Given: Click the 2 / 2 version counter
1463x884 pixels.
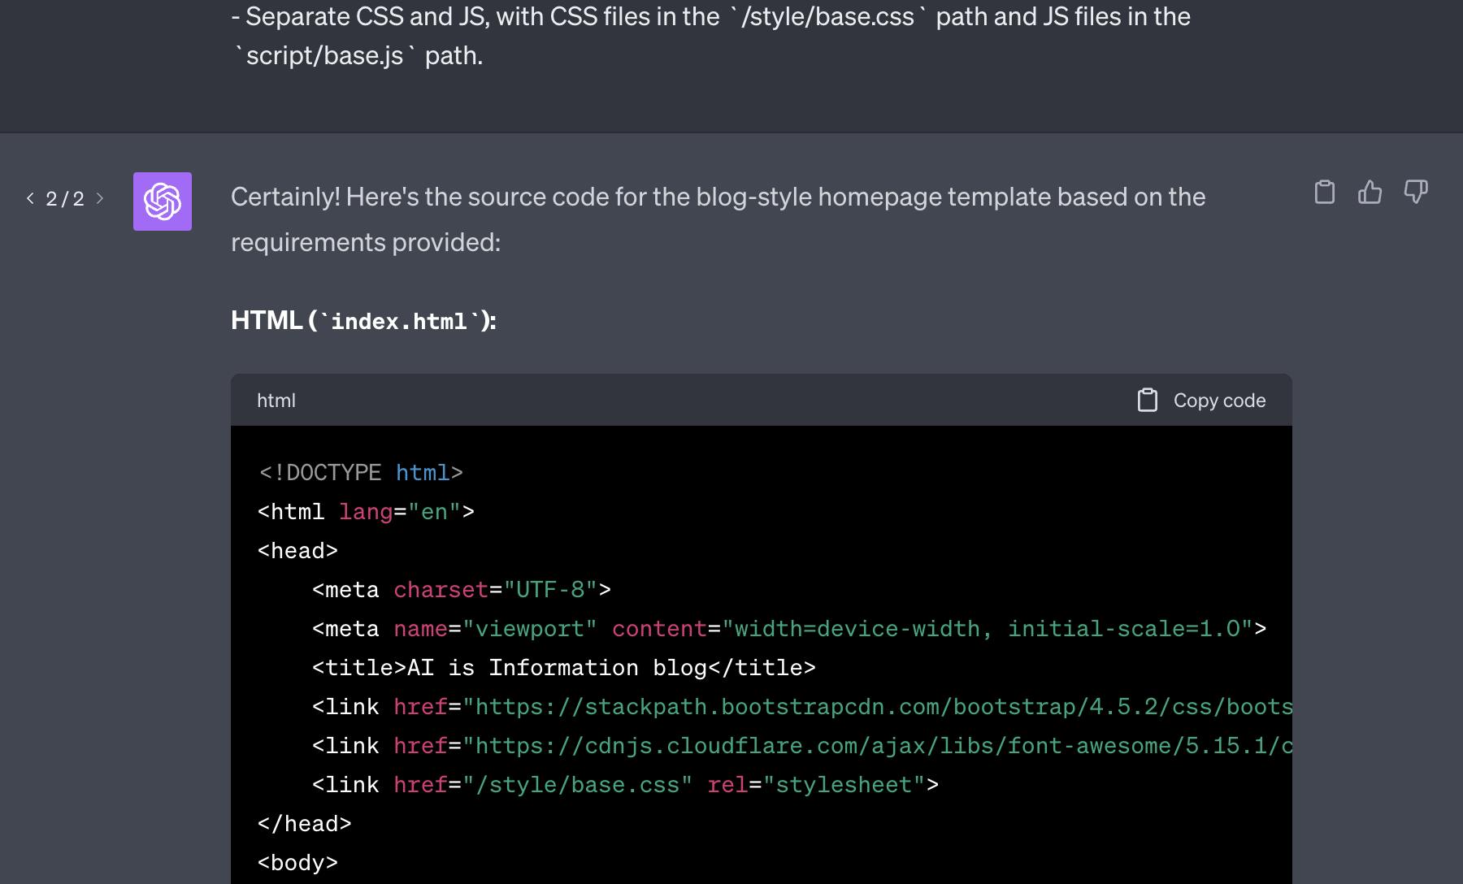Looking at the screenshot, I should [x=65, y=199].
